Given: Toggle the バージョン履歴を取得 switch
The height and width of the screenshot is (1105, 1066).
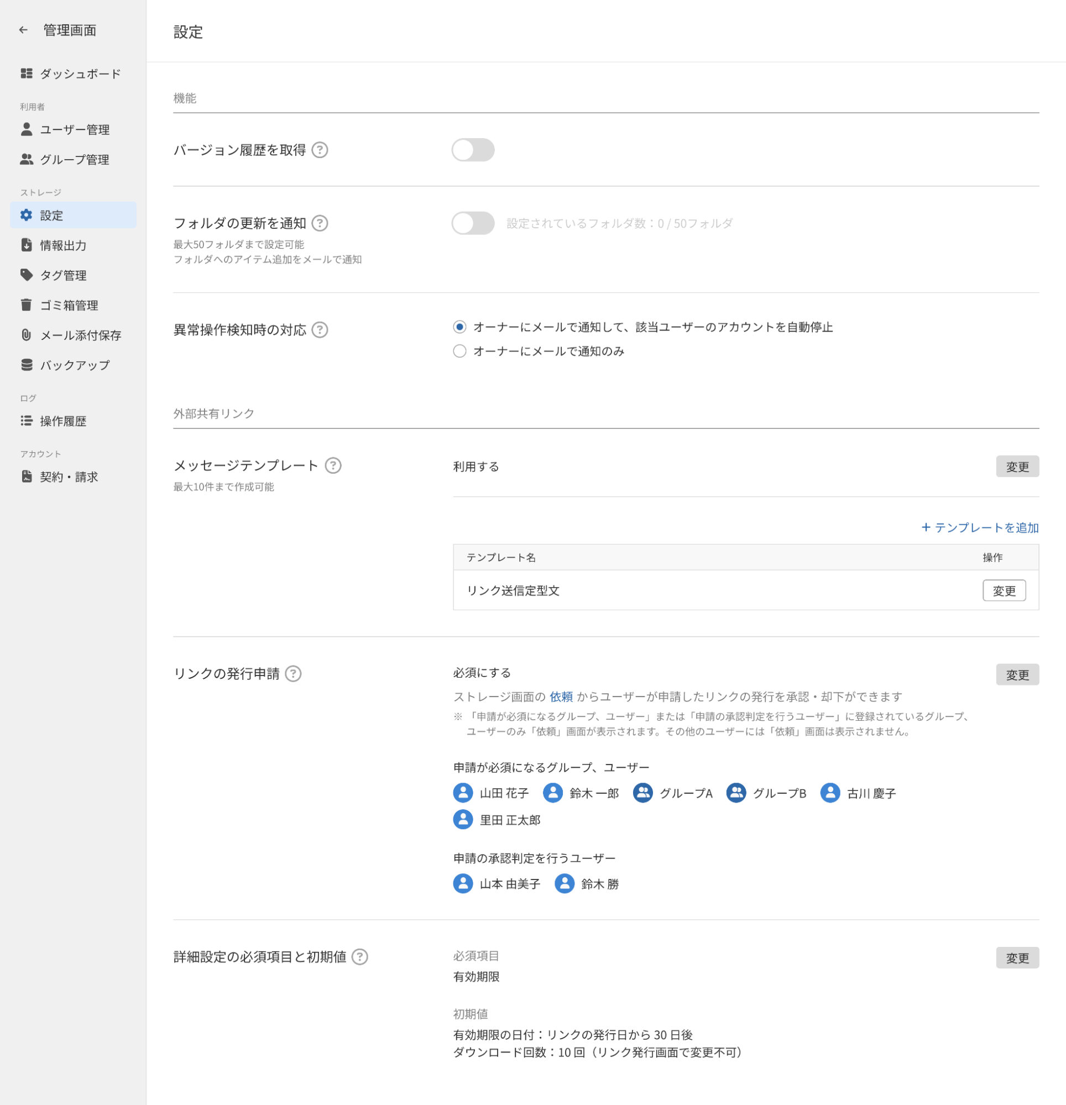Looking at the screenshot, I should click(x=473, y=150).
